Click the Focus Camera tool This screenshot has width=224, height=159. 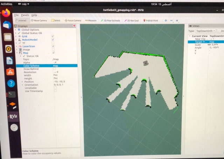point(73,21)
